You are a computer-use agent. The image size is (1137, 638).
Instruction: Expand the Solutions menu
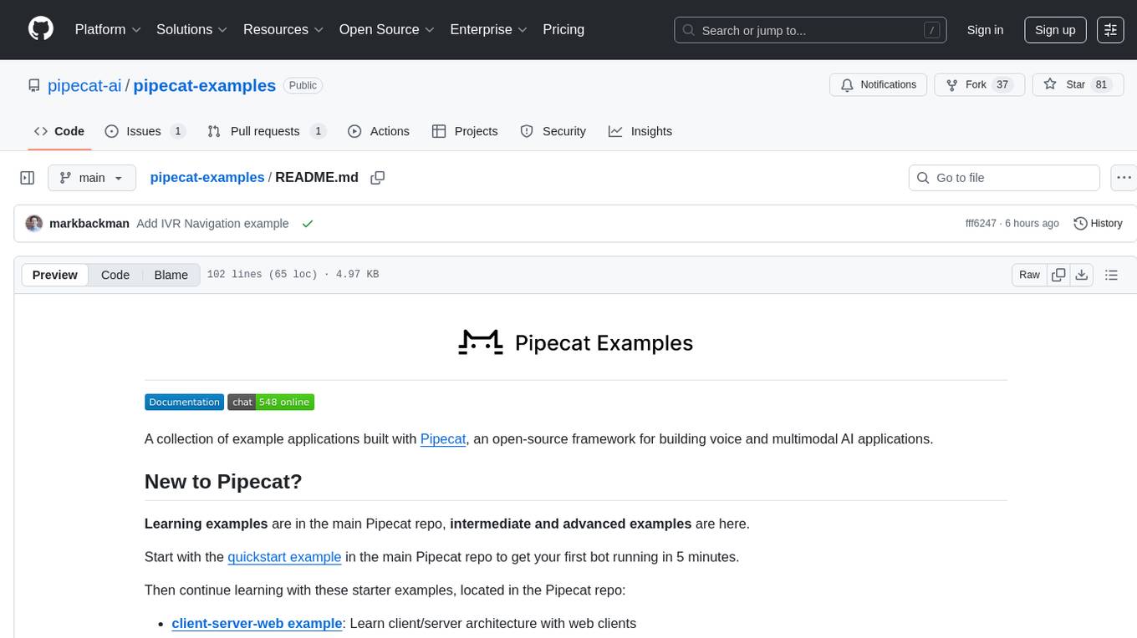(191, 29)
